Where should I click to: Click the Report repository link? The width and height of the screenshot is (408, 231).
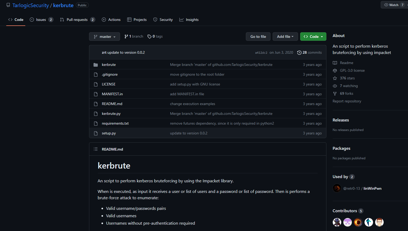click(x=347, y=101)
